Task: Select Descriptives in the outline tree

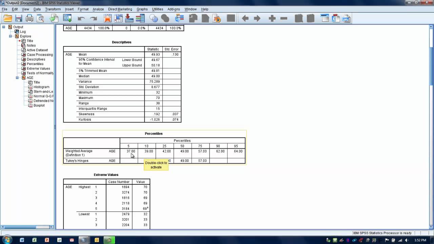Action: coord(36,59)
